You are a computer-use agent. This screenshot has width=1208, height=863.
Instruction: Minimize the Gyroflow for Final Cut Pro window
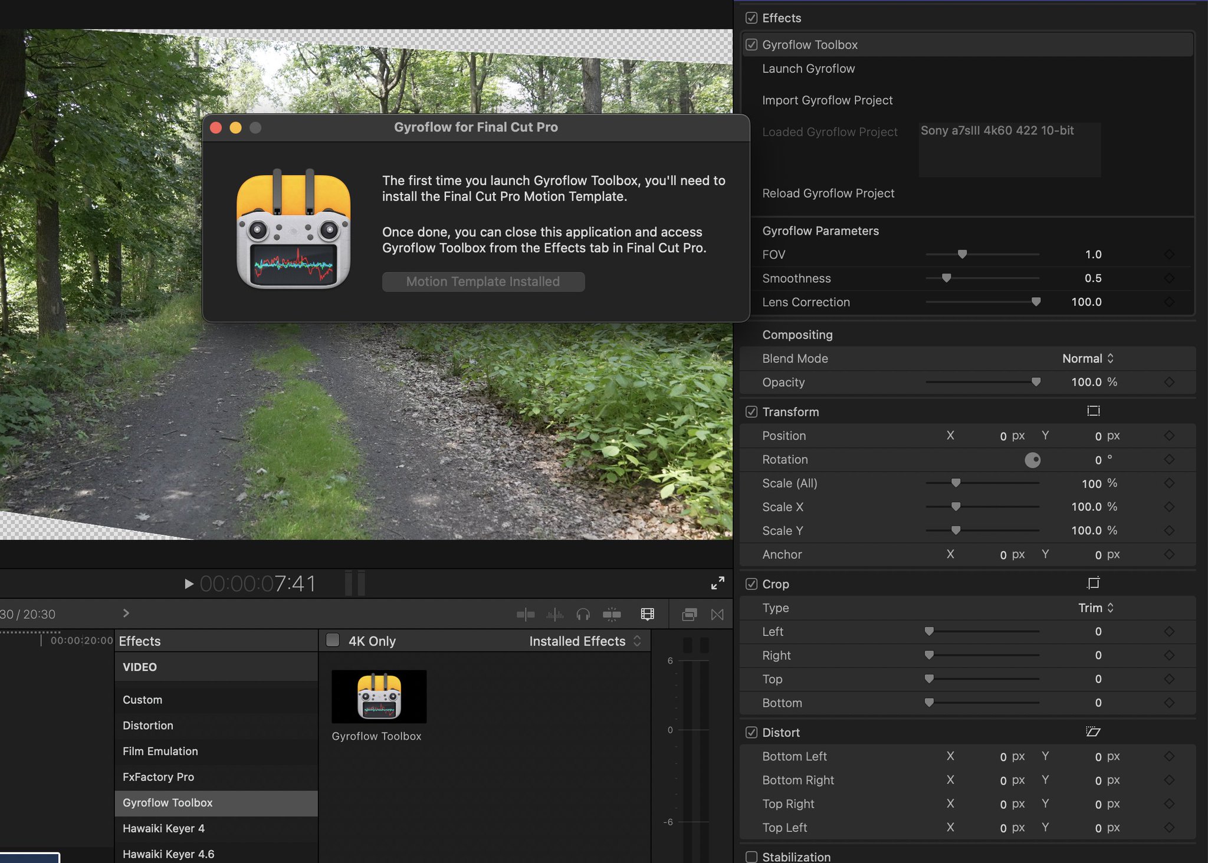235,127
